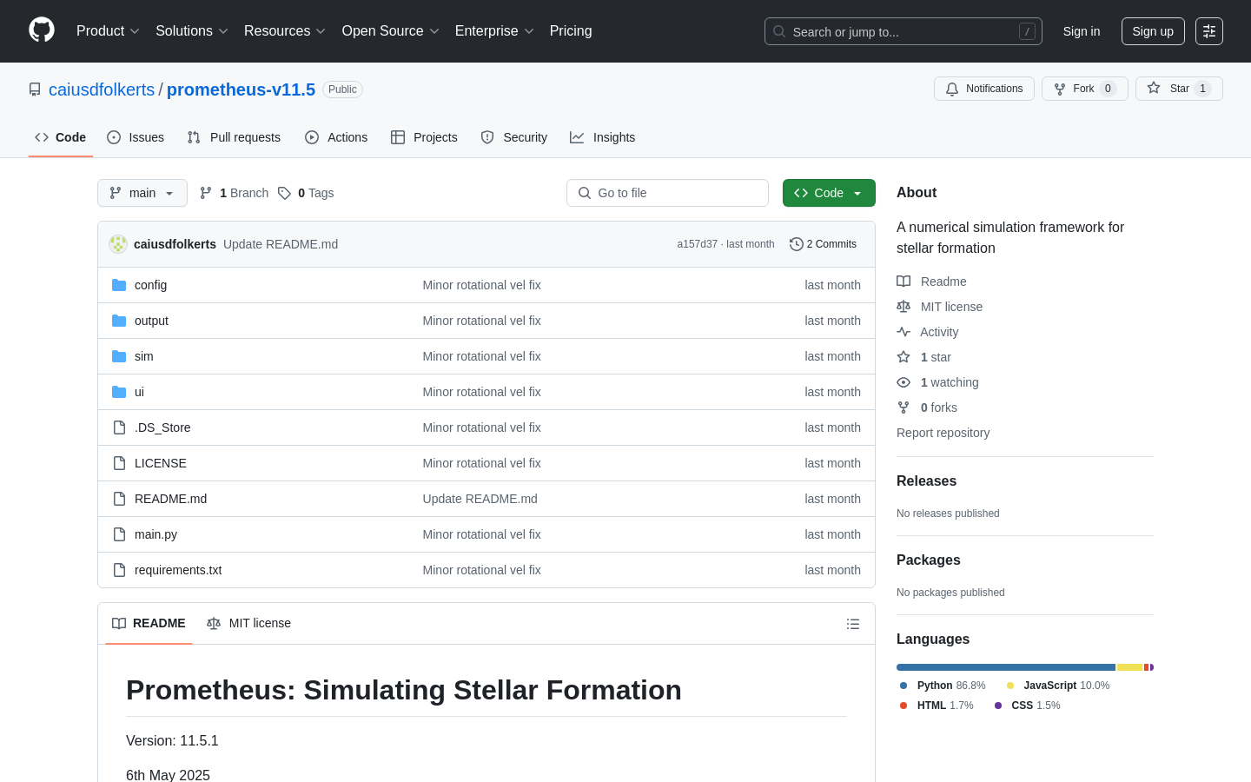Viewport: 1251px width, 782px height.
Task: Open the requirements.txt file
Action: [178, 570]
